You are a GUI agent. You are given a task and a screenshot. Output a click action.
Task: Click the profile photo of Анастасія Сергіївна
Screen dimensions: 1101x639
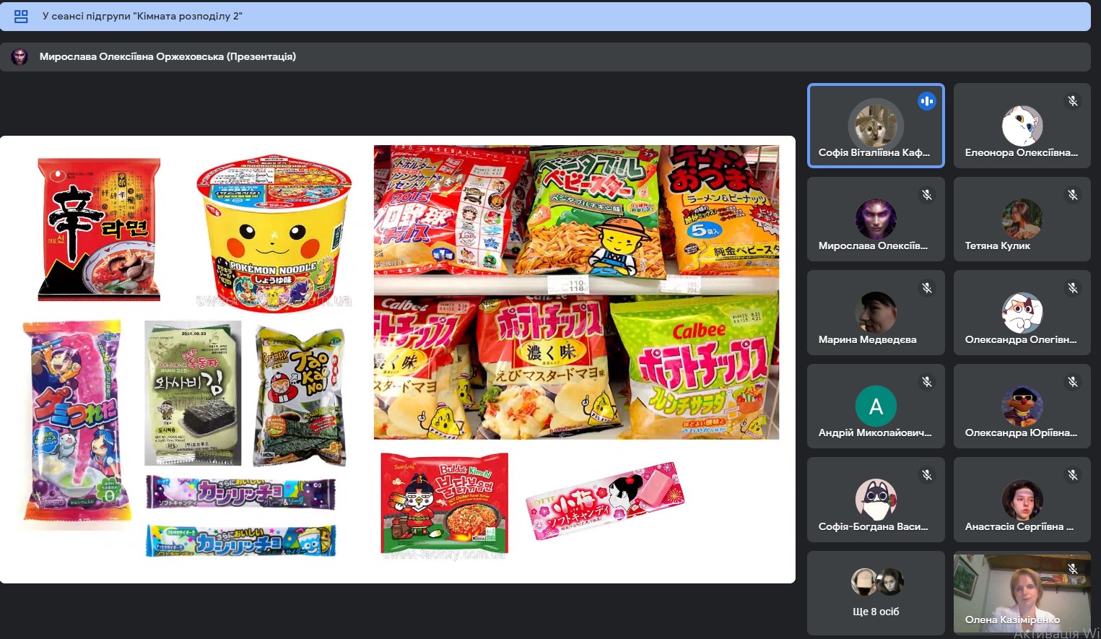tap(1022, 499)
